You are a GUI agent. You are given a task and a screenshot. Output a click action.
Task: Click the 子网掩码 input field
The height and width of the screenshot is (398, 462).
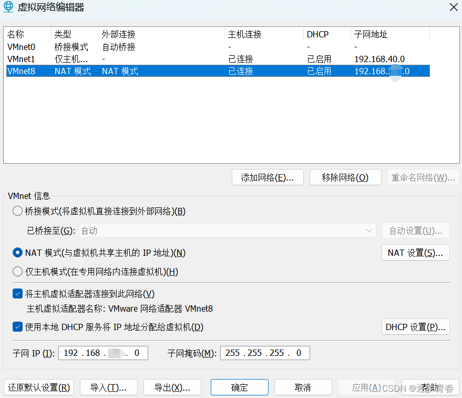(265, 353)
